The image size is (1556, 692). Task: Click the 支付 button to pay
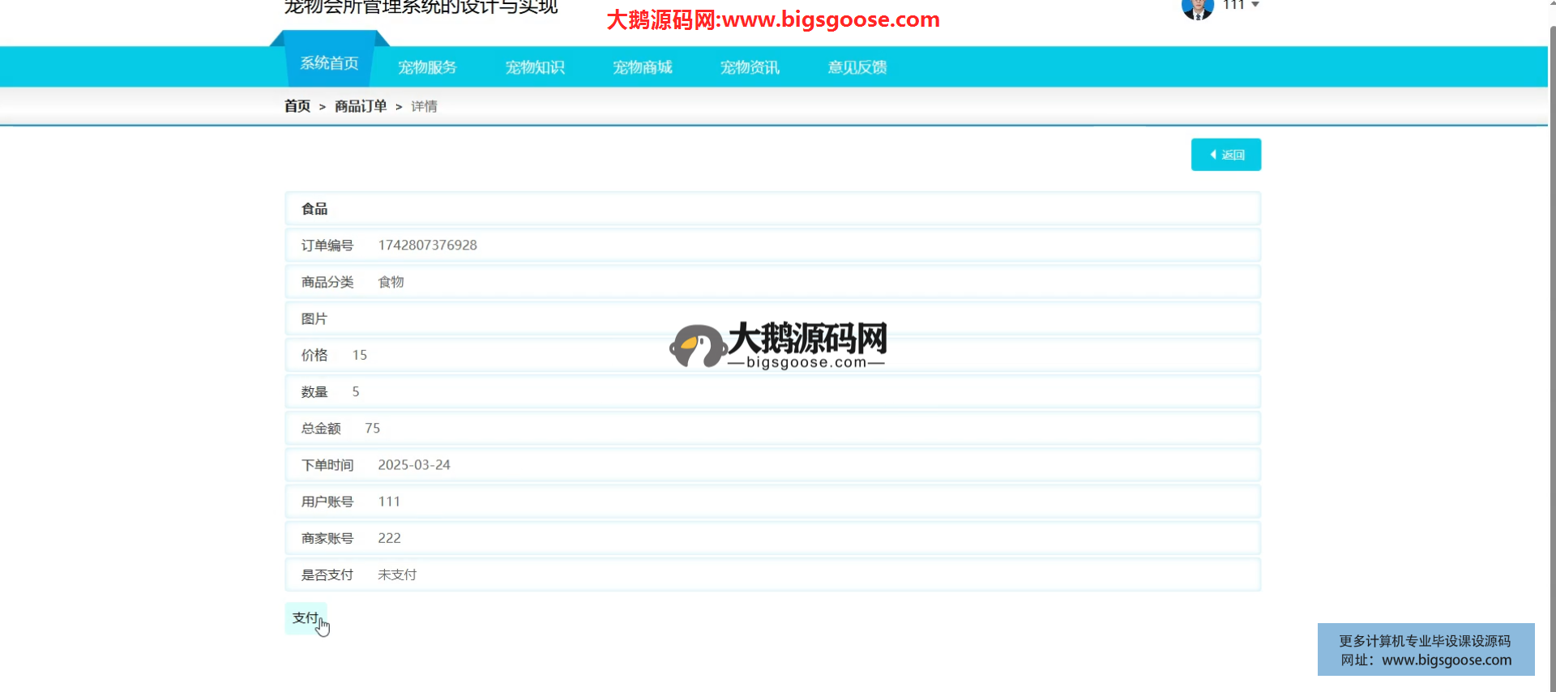306,617
